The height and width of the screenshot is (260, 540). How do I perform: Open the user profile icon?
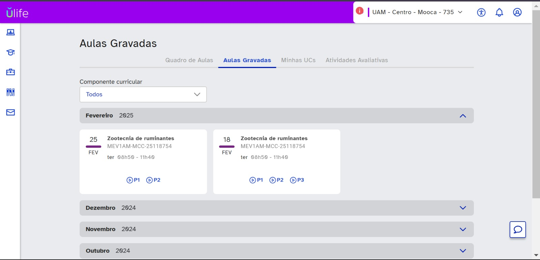tap(517, 12)
